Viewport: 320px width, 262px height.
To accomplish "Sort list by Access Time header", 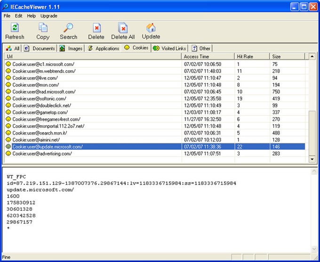I will [208, 56].
